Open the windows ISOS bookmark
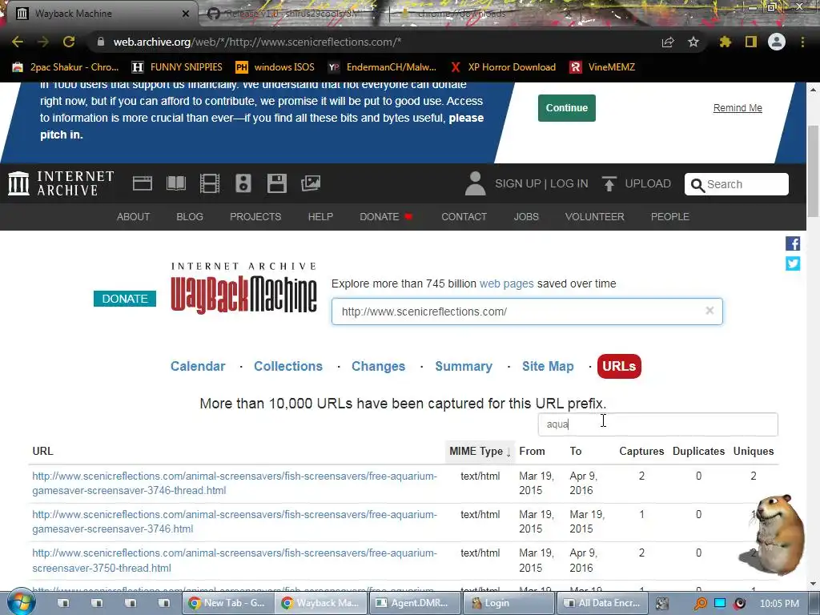This screenshot has height=615, width=820. click(275, 67)
